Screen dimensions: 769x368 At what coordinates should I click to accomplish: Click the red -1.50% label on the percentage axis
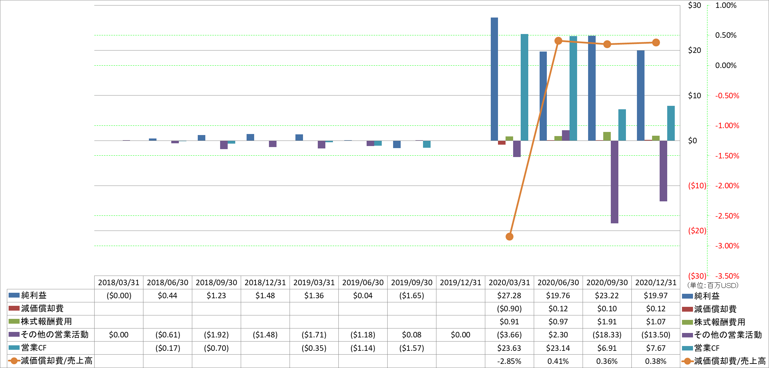(x=727, y=156)
